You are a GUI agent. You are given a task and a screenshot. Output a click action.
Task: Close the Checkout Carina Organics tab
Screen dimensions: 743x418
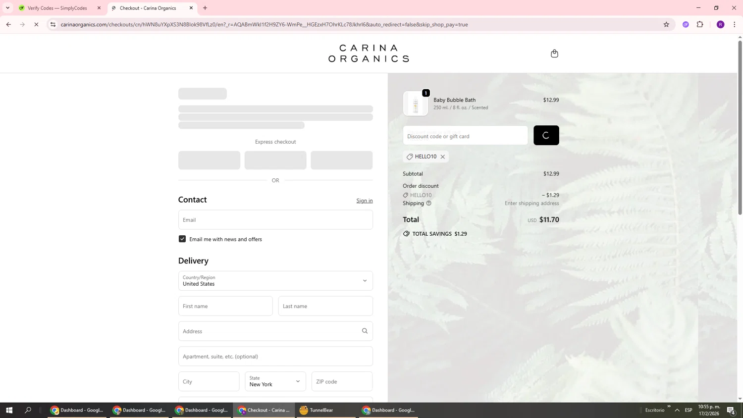(191, 8)
